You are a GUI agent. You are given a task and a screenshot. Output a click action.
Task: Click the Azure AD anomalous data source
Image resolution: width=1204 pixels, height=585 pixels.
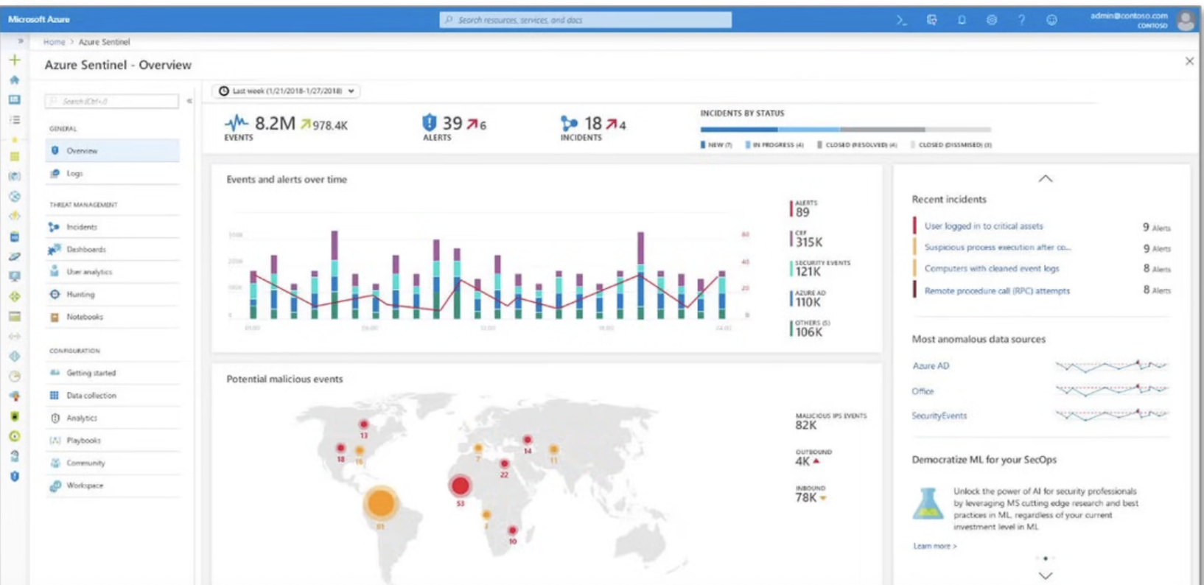pos(931,366)
